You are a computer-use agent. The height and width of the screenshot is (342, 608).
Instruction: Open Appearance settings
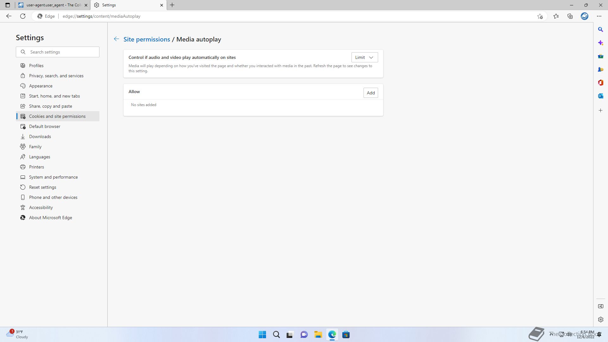[x=58, y=86]
